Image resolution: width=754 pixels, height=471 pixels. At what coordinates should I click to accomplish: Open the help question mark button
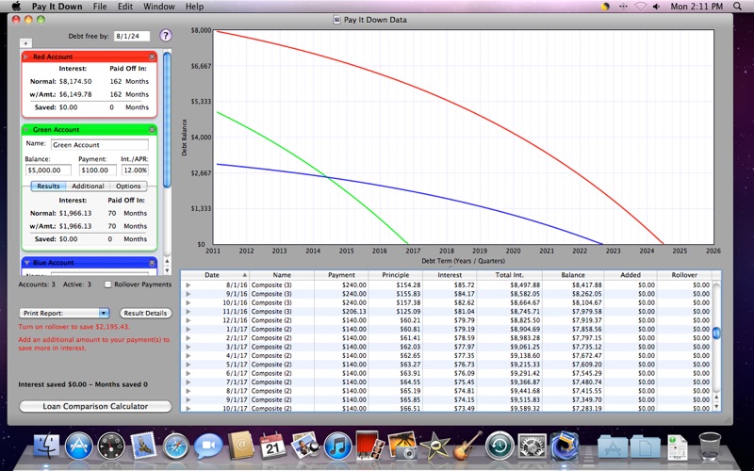tap(166, 35)
